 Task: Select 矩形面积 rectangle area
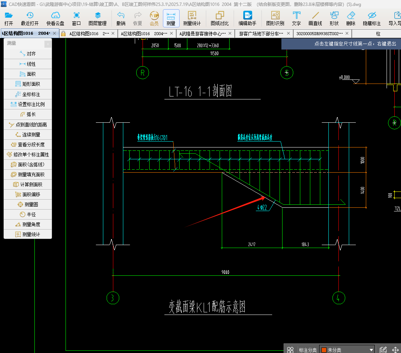click(28, 84)
